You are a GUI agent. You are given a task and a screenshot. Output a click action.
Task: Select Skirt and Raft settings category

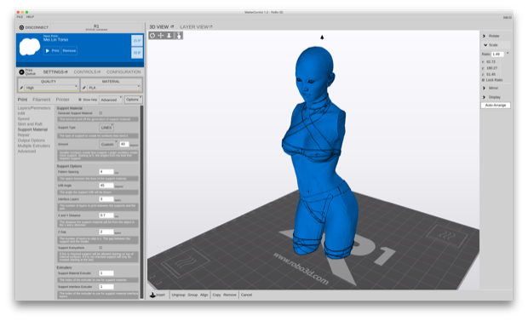[x=30, y=124]
